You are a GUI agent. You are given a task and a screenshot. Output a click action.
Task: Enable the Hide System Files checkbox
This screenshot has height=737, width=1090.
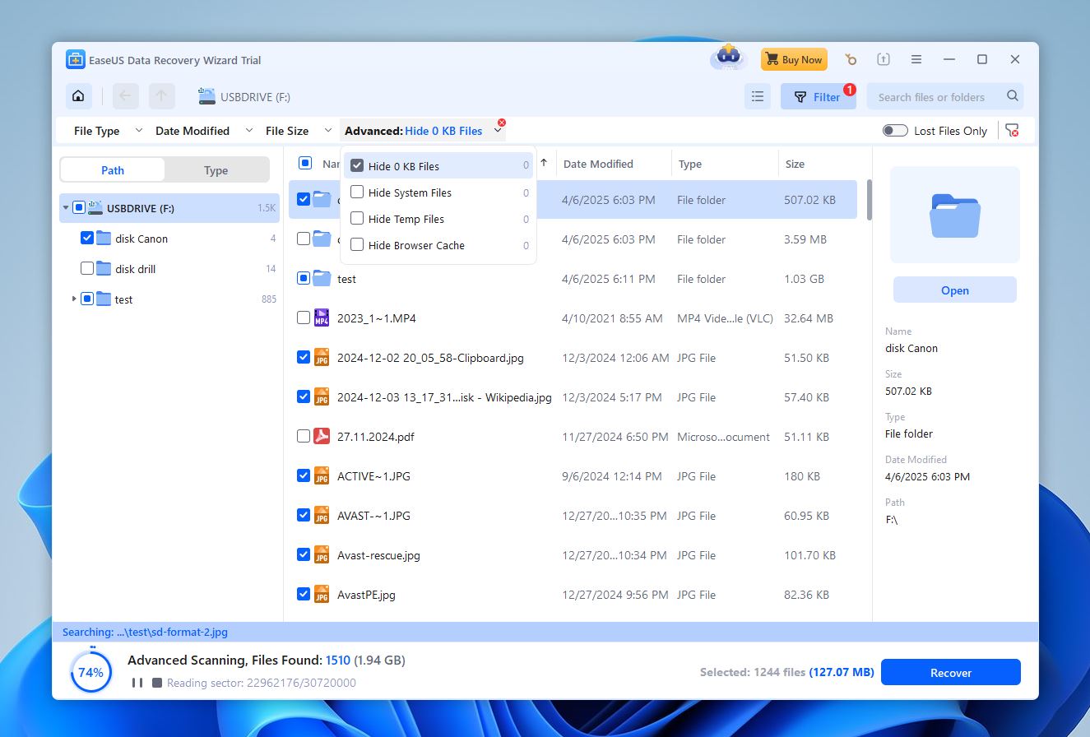coord(357,192)
